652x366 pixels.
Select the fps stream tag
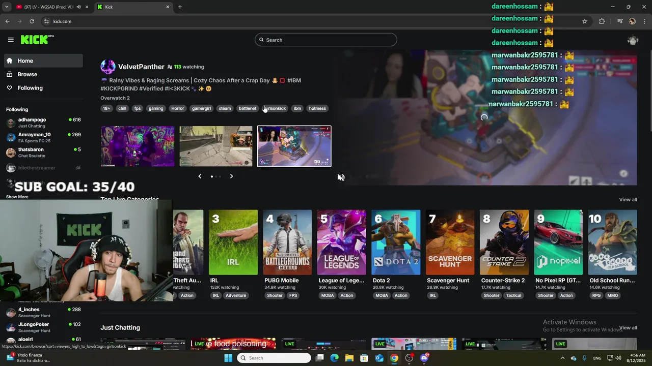click(x=138, y=108)
